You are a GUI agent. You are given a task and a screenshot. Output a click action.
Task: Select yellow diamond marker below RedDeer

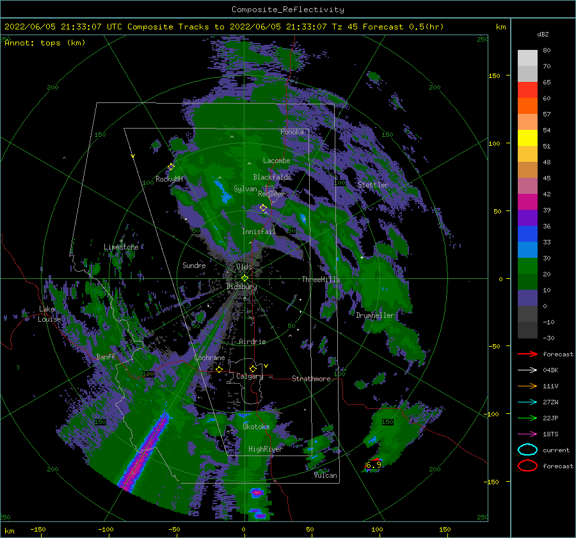coord(263,208)
